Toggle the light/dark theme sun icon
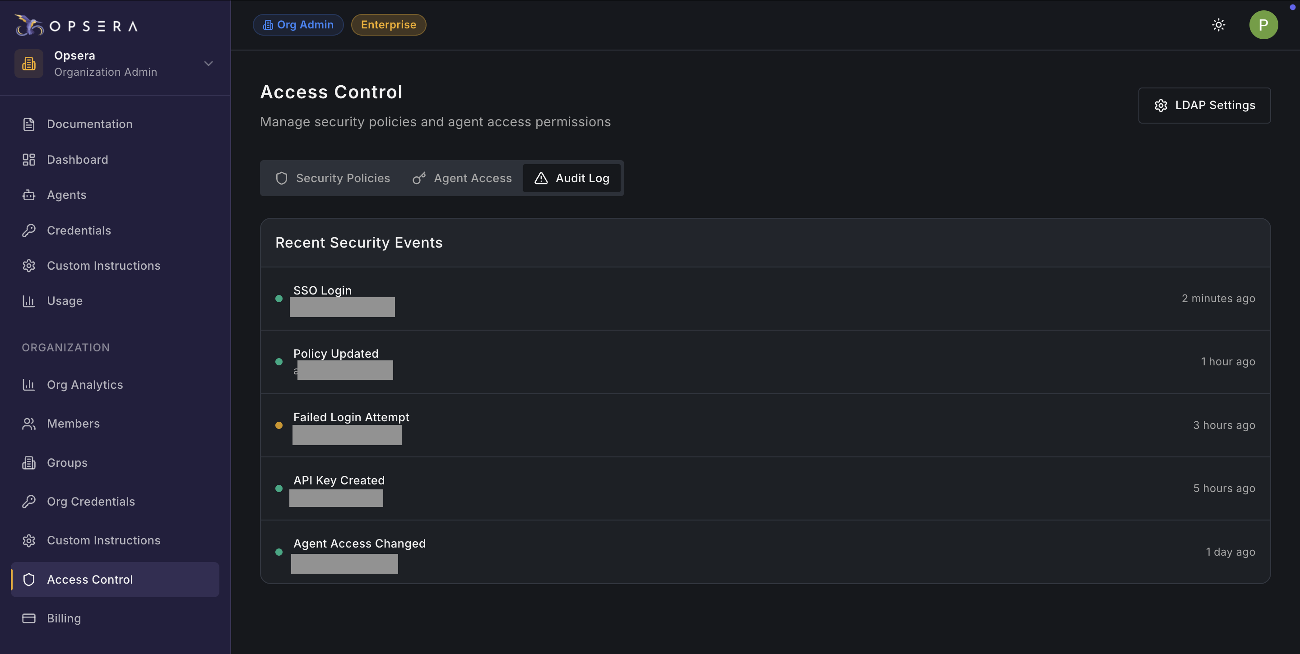This screenshot has height=654, width=1300. click(x=1218, y=25)
